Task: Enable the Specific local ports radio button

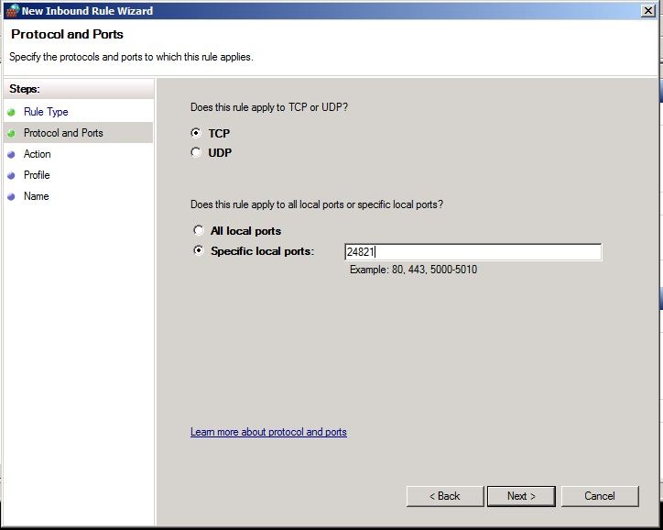Action: [199, 251]
